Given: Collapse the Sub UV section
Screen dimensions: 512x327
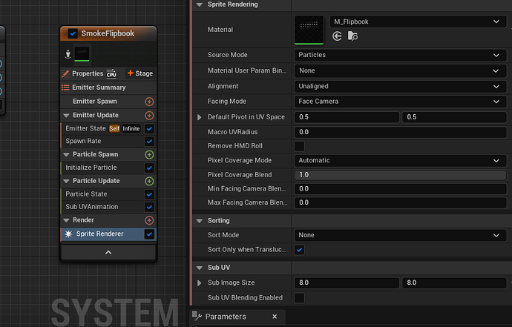Looking at the screenshot, I should point(200,268).
